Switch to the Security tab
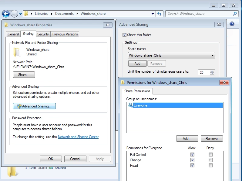The height and width of the screenshot is (181, 242). pyautogui.click(x=43, y=34)
